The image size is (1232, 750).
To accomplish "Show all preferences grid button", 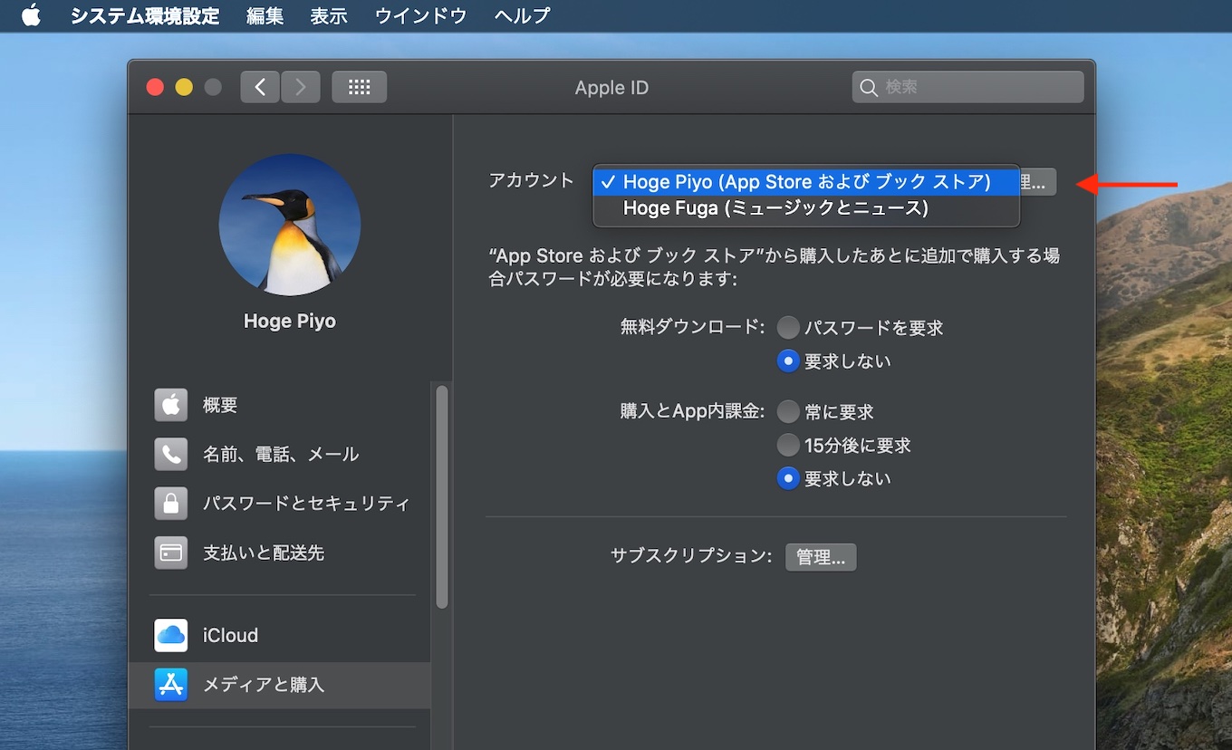I will click(x=360, y=87).
